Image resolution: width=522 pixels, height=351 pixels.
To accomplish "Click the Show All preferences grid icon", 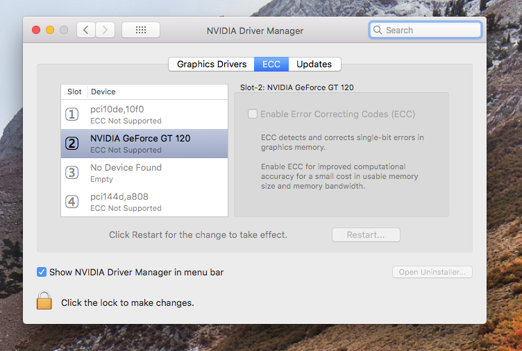I will (141, 31).
